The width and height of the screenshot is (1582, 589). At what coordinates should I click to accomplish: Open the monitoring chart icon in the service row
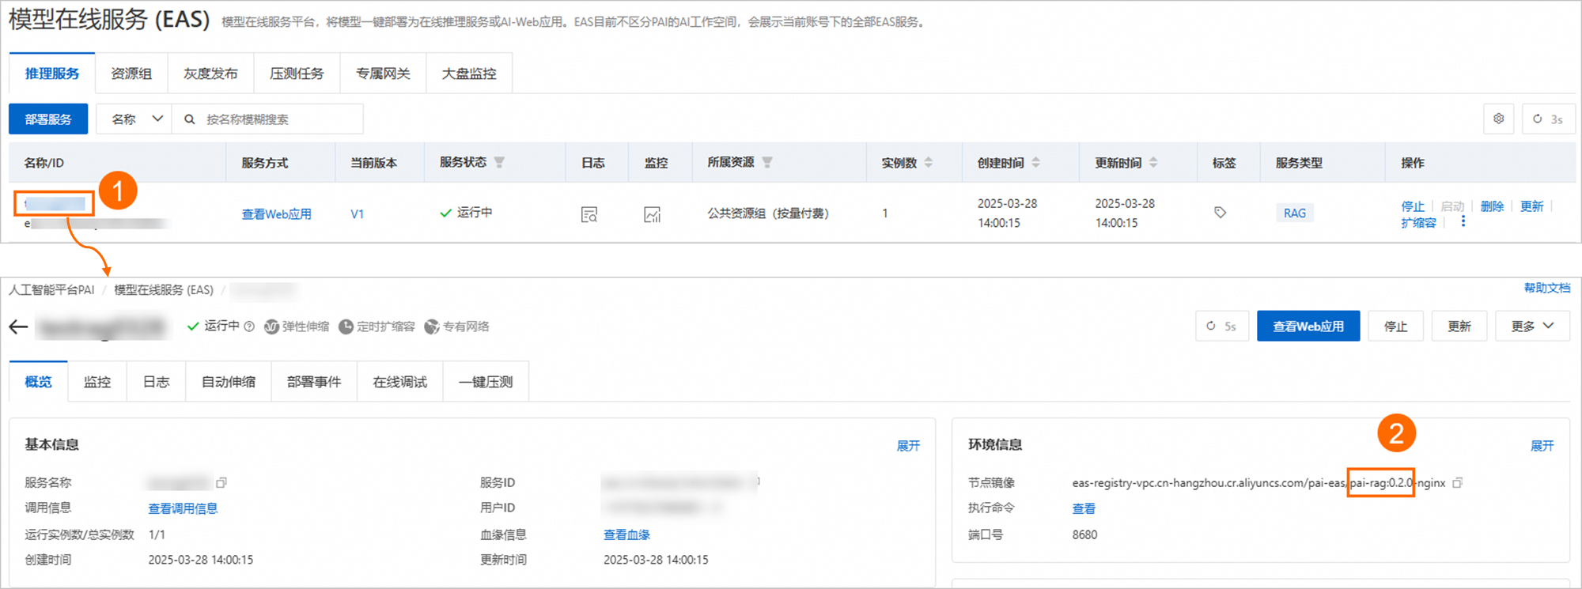(652, 214)
